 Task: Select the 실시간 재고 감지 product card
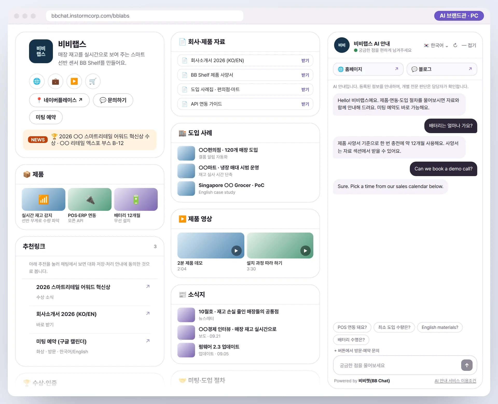(x=44, y=205)
